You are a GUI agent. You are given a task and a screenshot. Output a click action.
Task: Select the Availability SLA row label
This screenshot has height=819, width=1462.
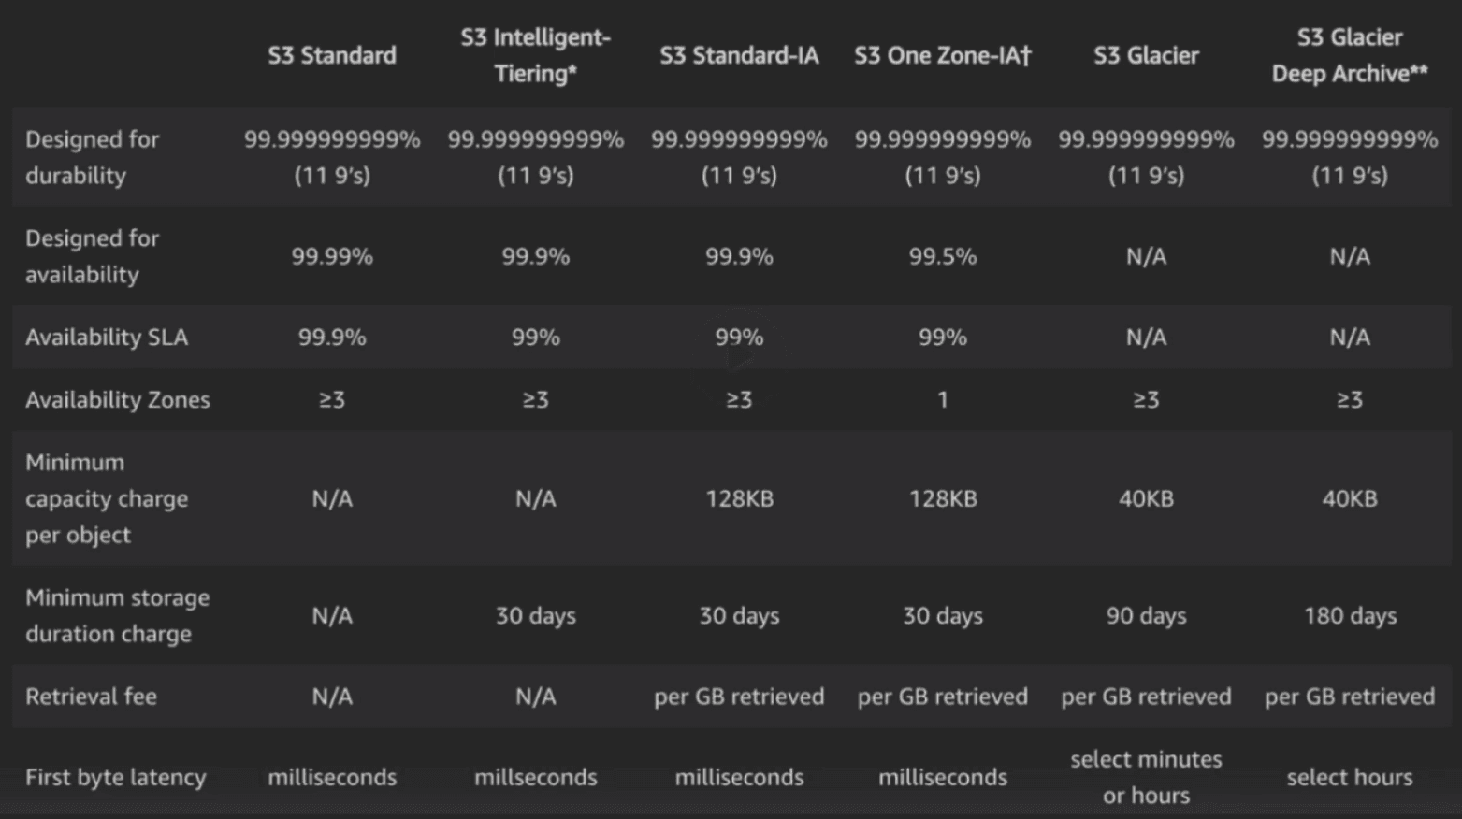[x=107, y=338]
